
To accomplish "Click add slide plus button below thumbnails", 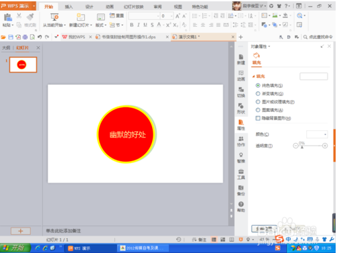I will point(21,231).
